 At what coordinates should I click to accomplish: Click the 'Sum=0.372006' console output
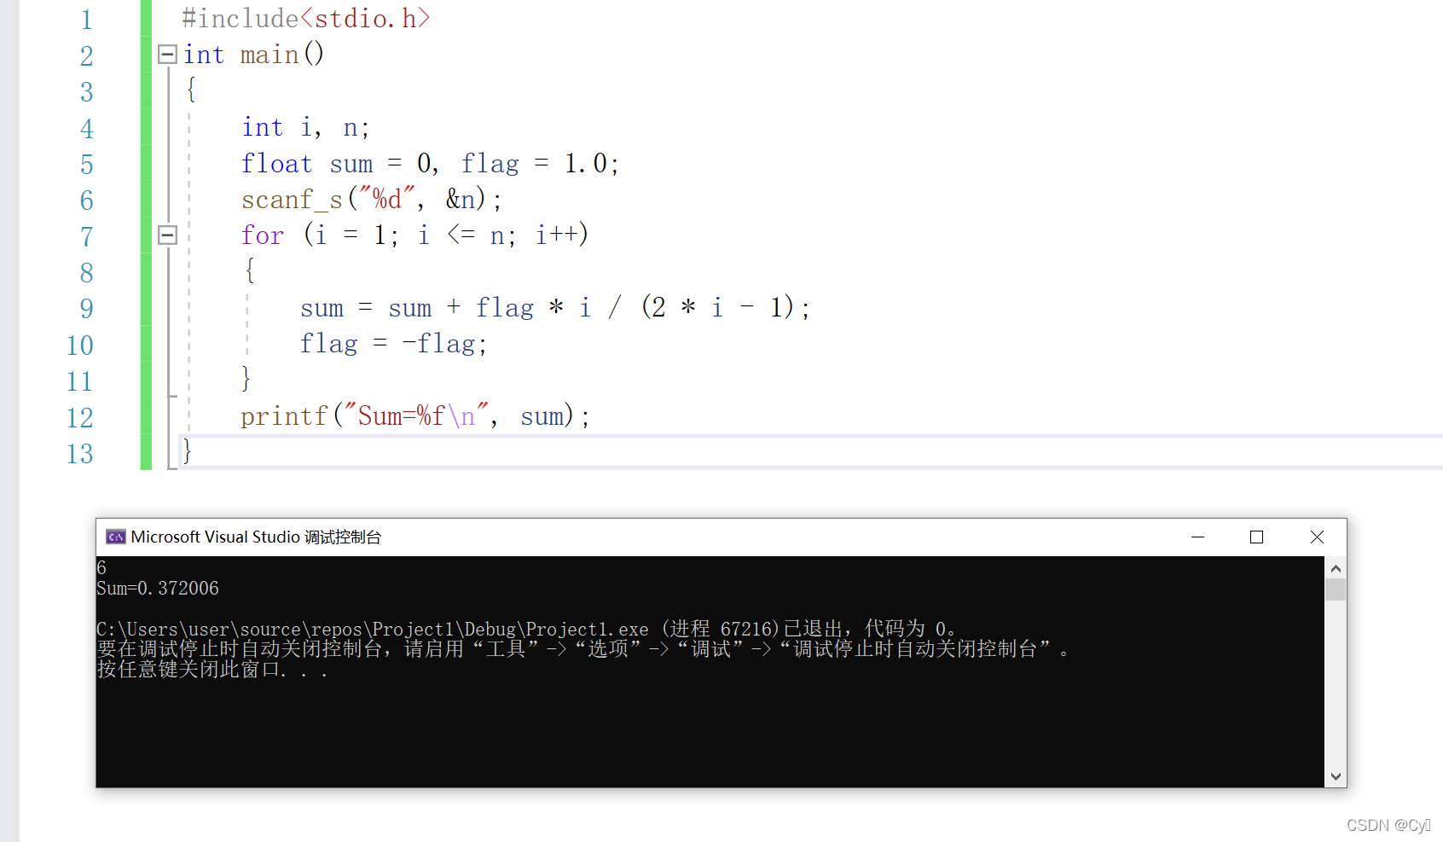pos(158,589)
